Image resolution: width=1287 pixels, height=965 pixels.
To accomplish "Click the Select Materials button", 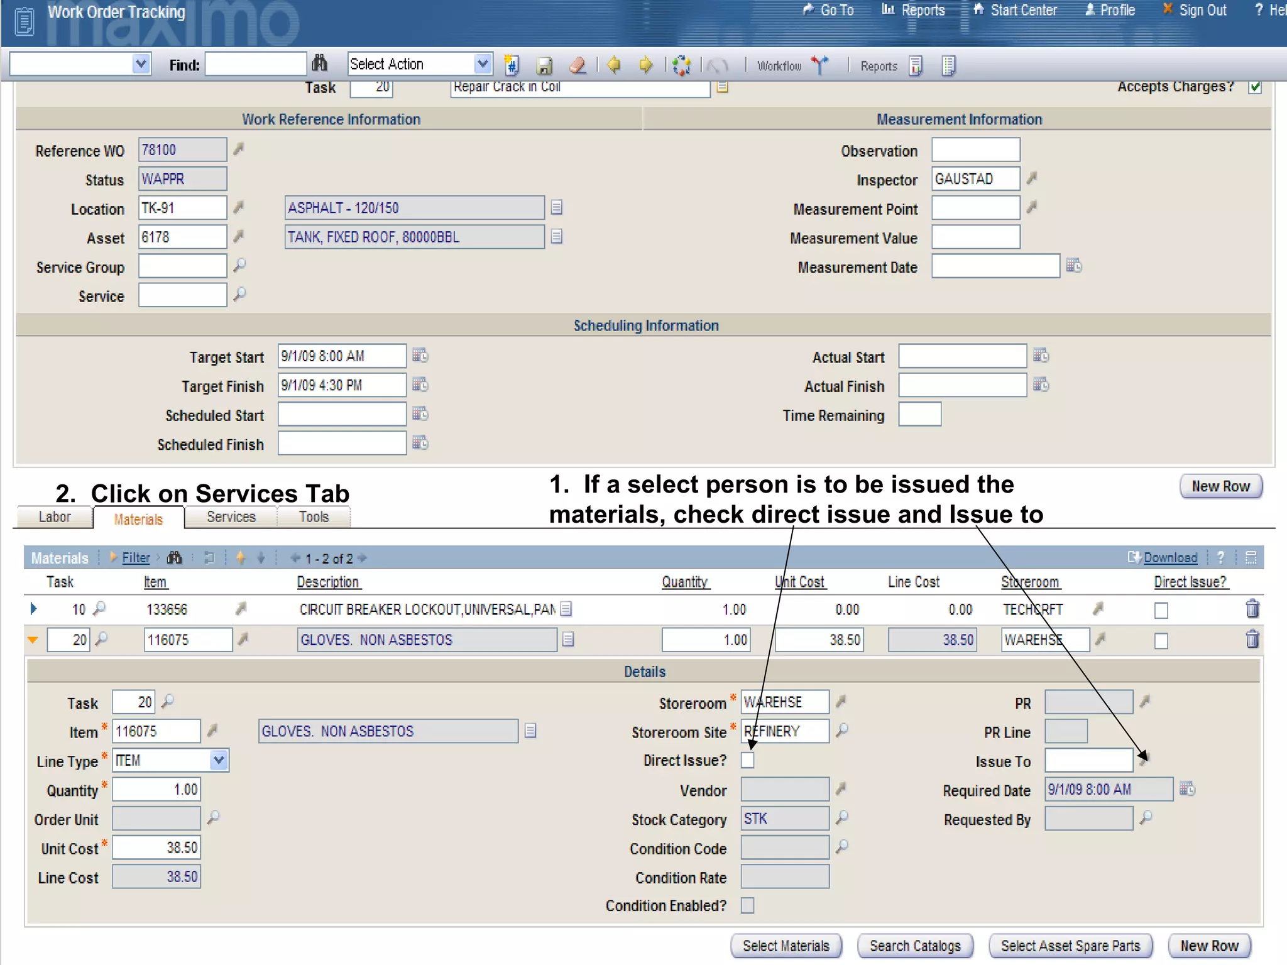I will 786,946.
